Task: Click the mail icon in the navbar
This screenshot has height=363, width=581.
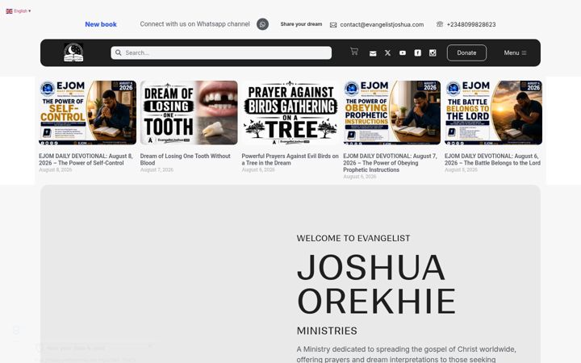Action: pyautogui.click(x=373, y=53)
